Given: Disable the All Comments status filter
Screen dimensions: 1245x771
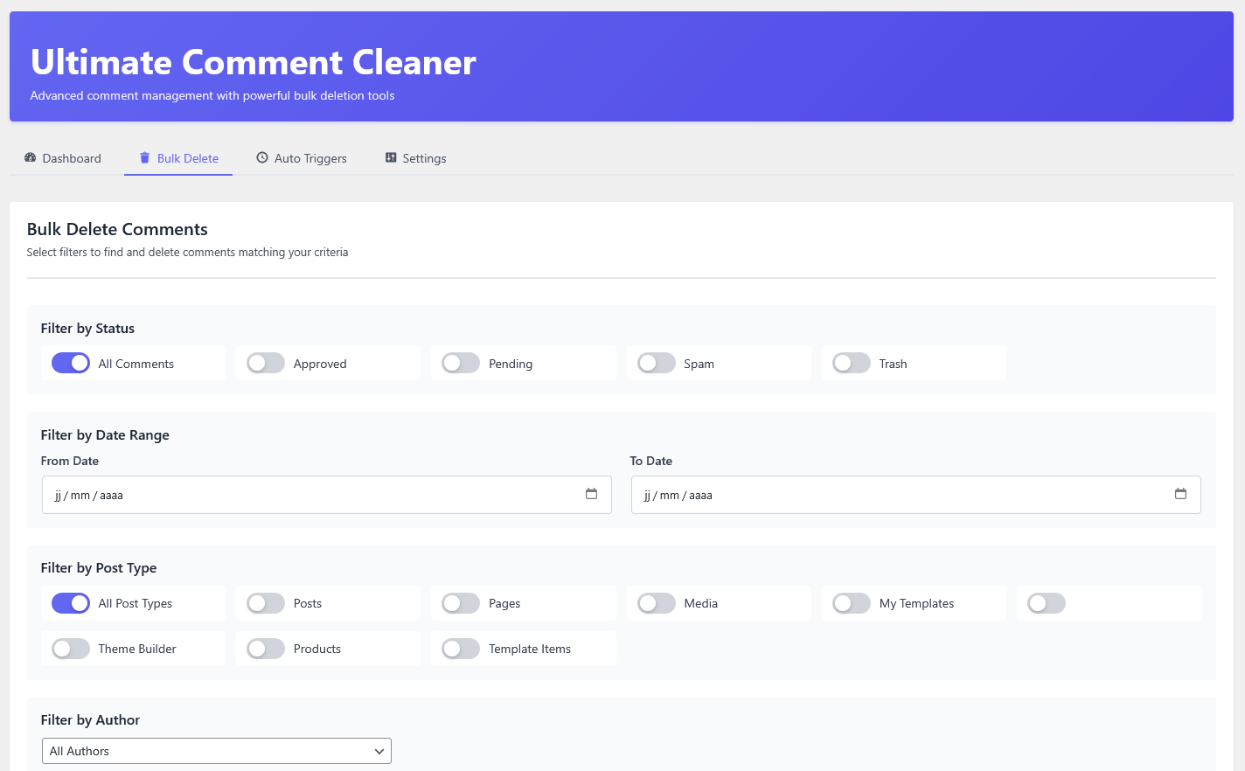Looking at the screenshot, I should coord(70,362).
